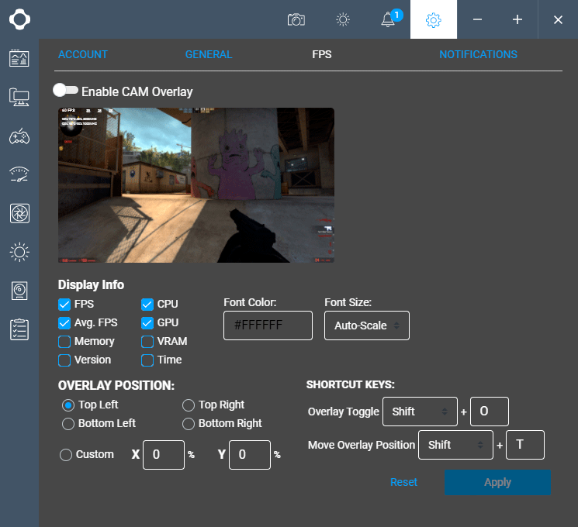Open the Font Size Auto-Scale dropdown

point(366,326)
